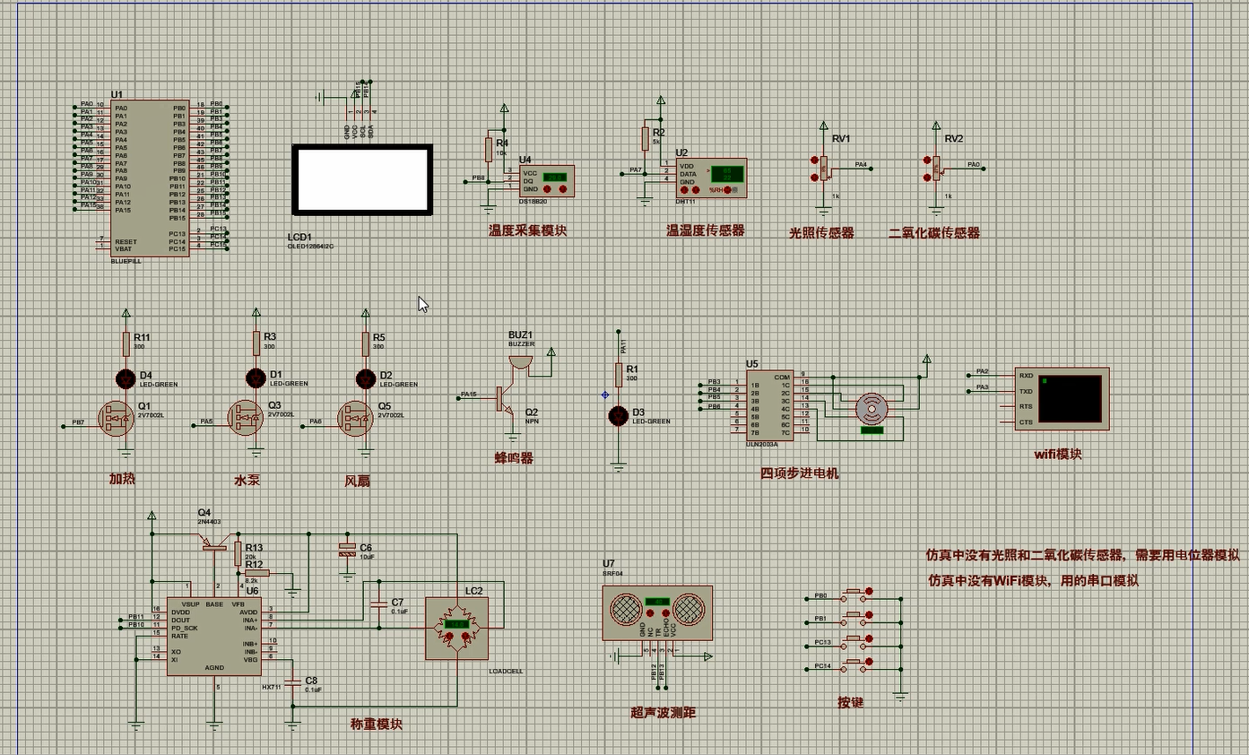
Task: Select the LC2 load cell bridge
Action: click(x=458, y=628)
